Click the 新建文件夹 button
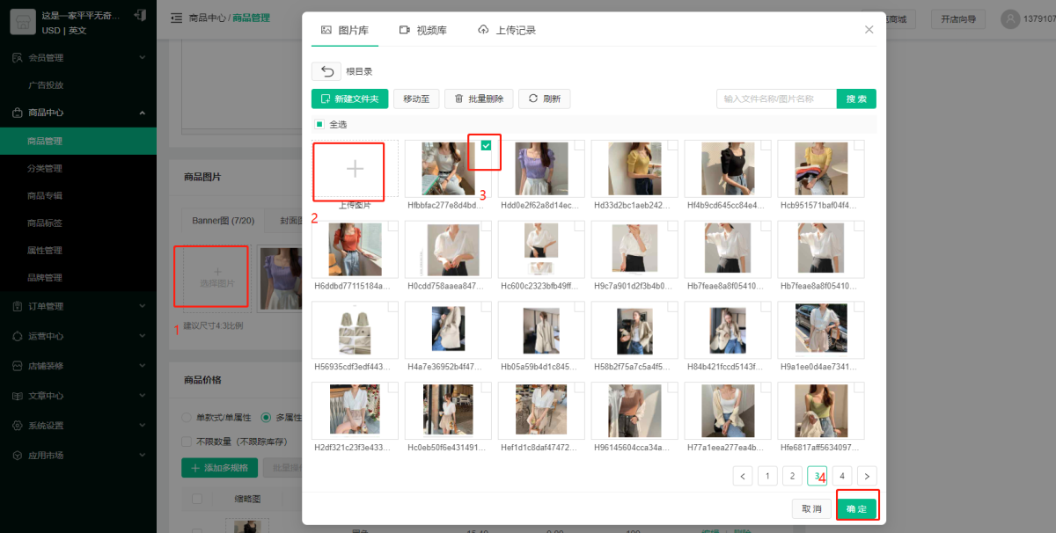The width and height of the screenshot is (1056, 533). tap(349, 99)
